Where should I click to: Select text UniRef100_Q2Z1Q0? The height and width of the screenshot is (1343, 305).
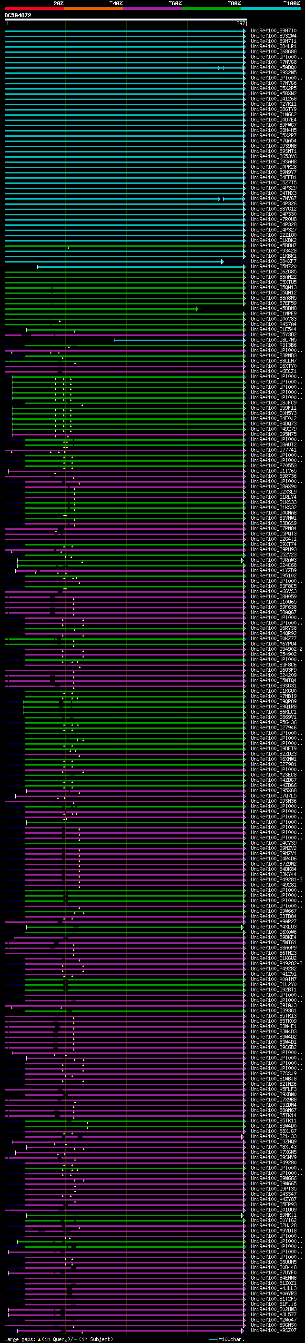273,235
